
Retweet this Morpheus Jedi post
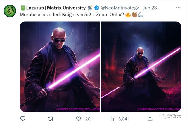click(x=51, y=118)
